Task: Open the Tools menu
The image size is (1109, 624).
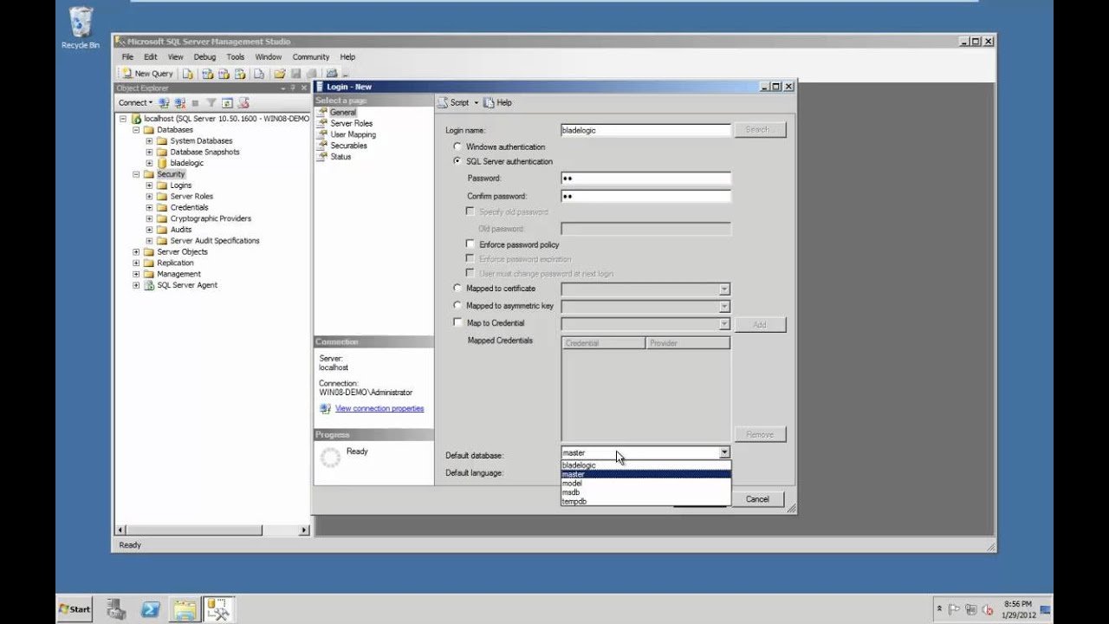Action: click(x=236, y=57)
